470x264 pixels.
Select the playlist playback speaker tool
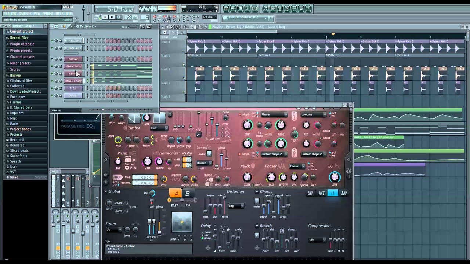coord(205,27)
